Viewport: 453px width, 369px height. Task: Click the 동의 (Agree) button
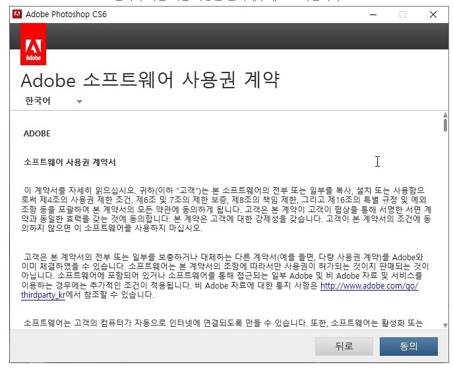click(409, 346)
